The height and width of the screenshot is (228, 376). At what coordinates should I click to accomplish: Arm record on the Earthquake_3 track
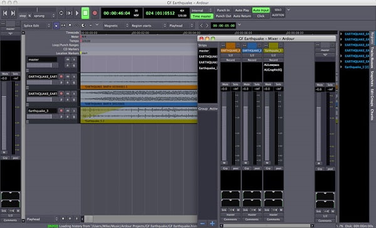point(61,111)
